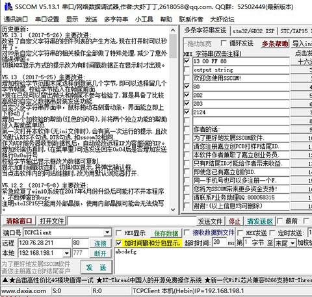Viewport: 312px width, 297px height.
Task: Open the 小工具 menu
Action: click(144, 19)
